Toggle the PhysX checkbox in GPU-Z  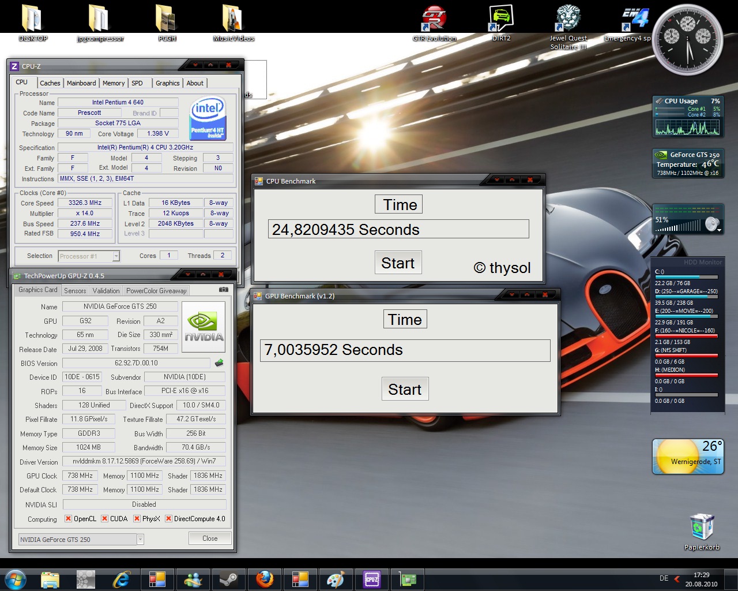tap(137, 518)
